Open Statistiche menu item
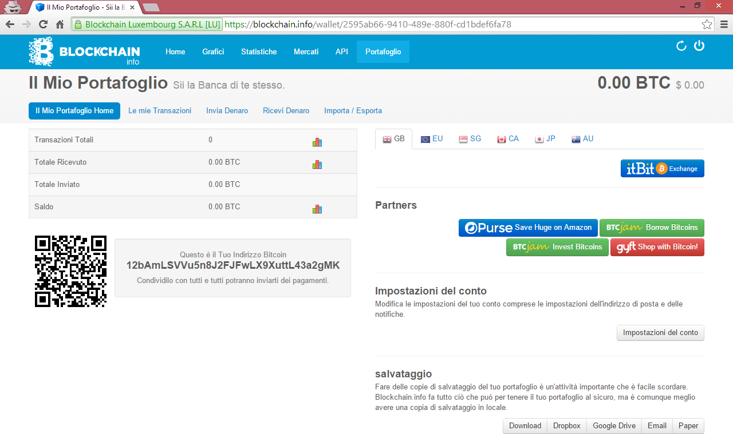Screen dimensions: 733x434 [259, 51]
